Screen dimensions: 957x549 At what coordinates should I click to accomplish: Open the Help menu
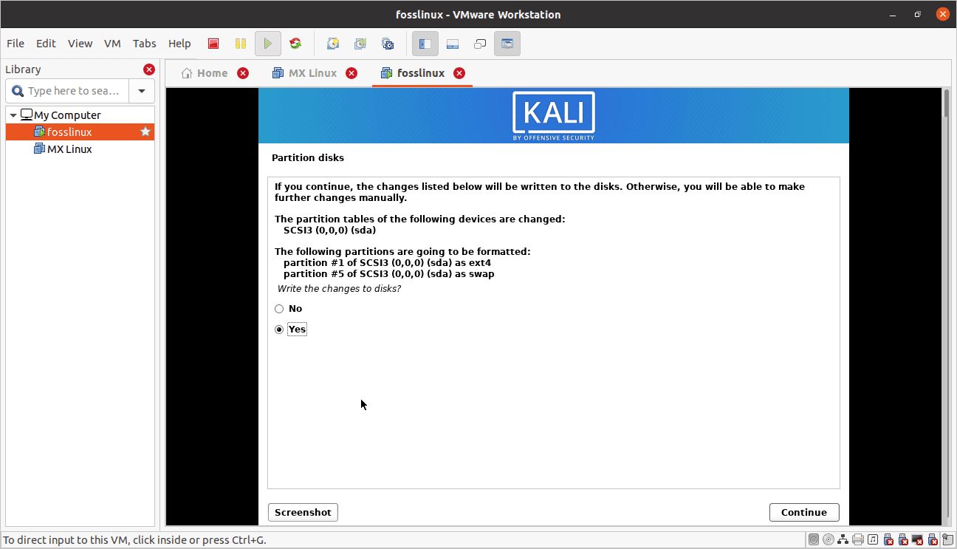pyautogui.click(x=179, y=44)
